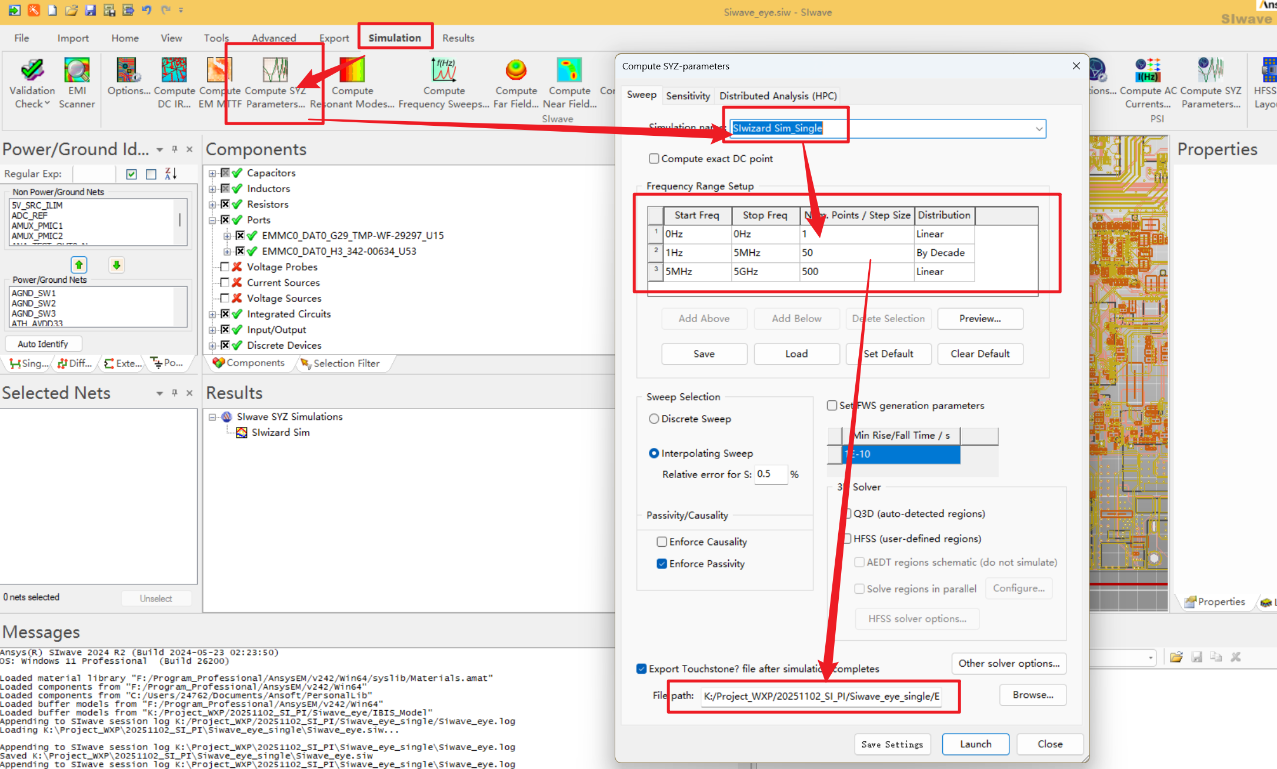Launch Compute DC IR from the ribbon

174,71
